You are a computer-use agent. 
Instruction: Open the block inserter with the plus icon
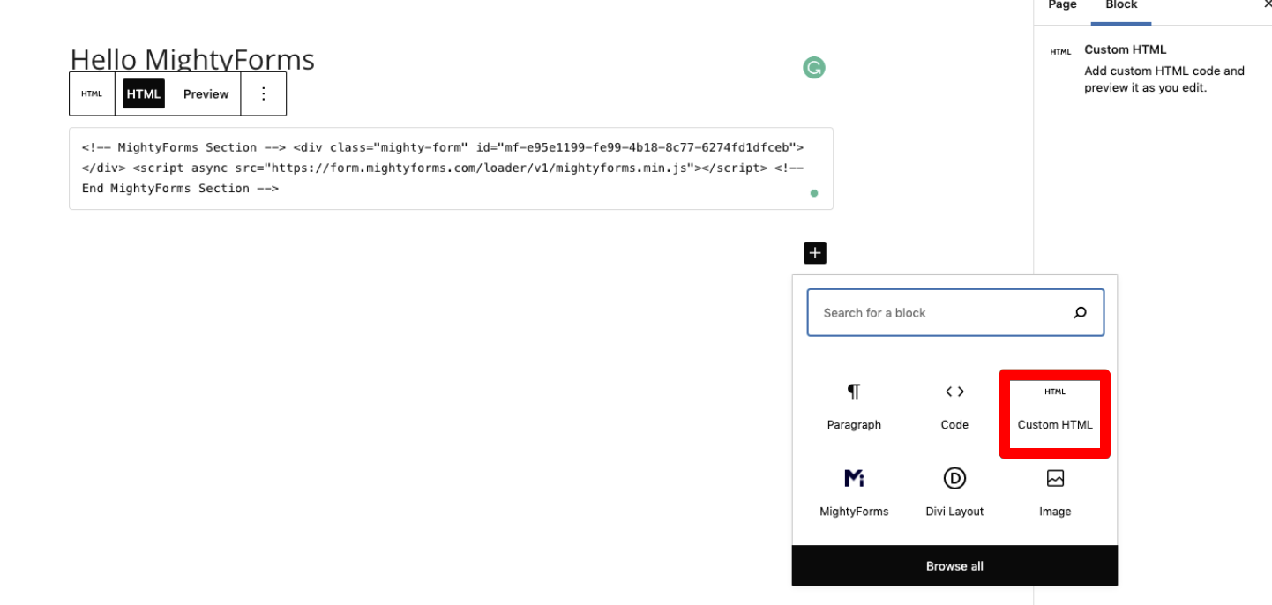click(x=814, y=253)
